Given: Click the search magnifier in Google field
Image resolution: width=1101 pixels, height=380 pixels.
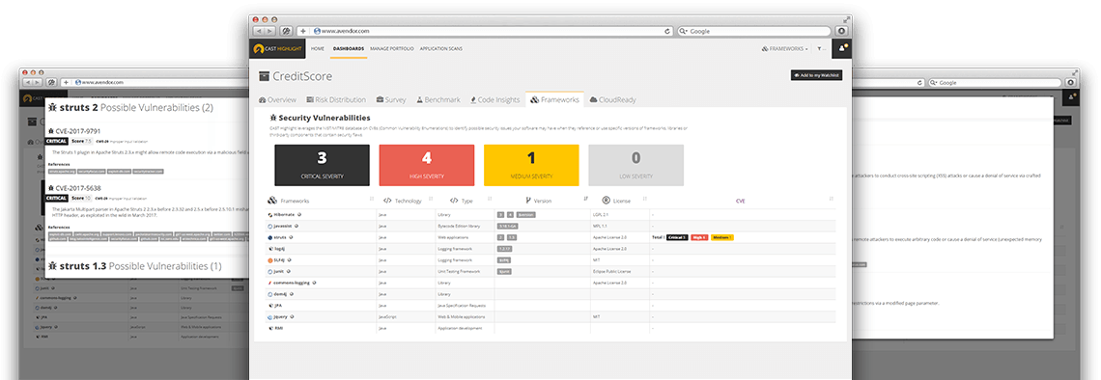Looking at the screenshot, I should coord(683,32).
